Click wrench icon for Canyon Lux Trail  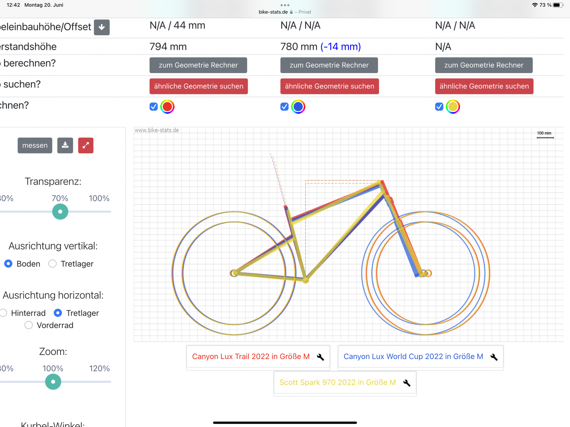coord(320,357)
